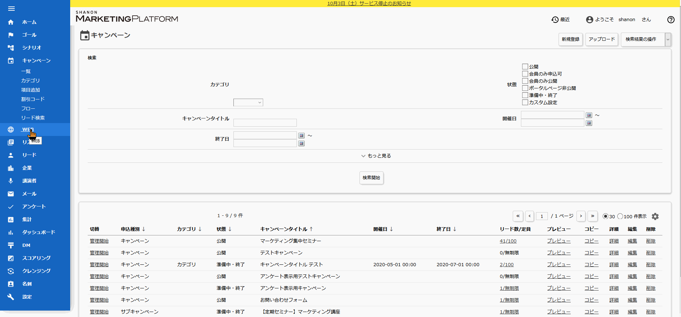
Task: Click the help question mark icon
Action: [671, 20]
